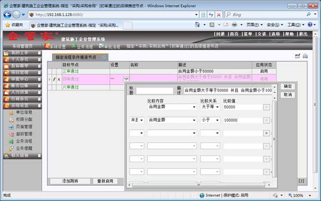Screen dimensions: 321x201
Task: Open the 审批流程 menu item
Action: coord(110,47)
